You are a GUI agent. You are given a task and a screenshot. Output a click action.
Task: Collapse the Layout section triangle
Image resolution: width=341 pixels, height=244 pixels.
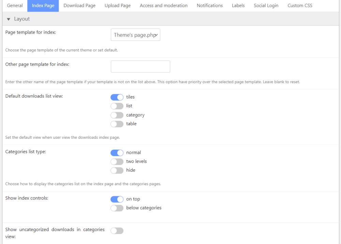point(9,19)
